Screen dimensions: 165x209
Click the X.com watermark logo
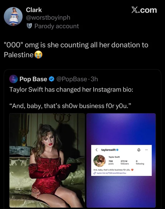144,10
